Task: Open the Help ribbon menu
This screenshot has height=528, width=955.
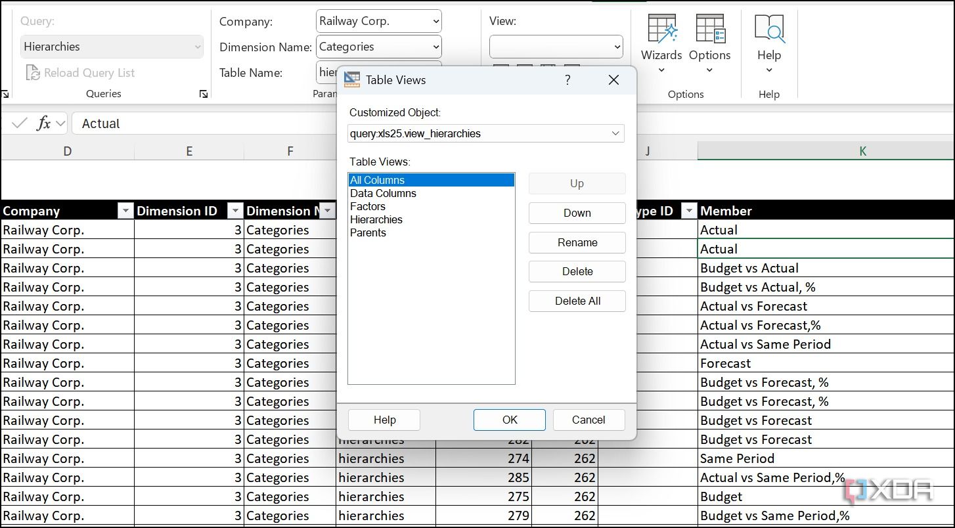Action: tap(768, 45)
